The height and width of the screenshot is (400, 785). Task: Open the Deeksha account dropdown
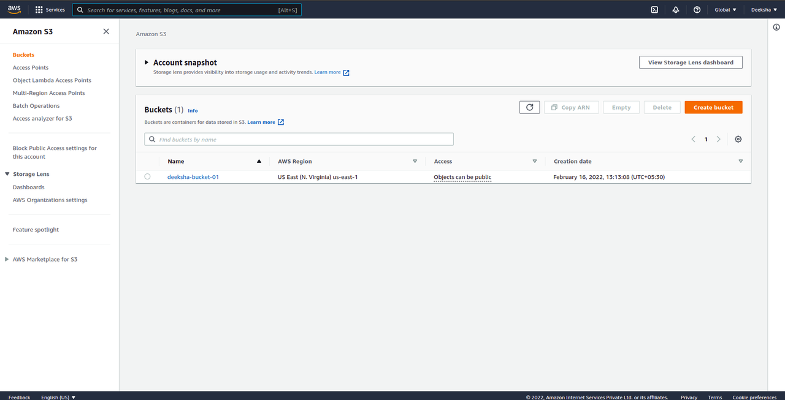(x=764, y=10)
